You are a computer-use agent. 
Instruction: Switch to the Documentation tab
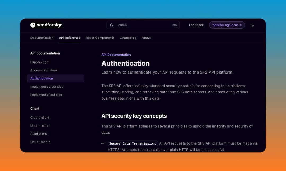click(42, 38)
